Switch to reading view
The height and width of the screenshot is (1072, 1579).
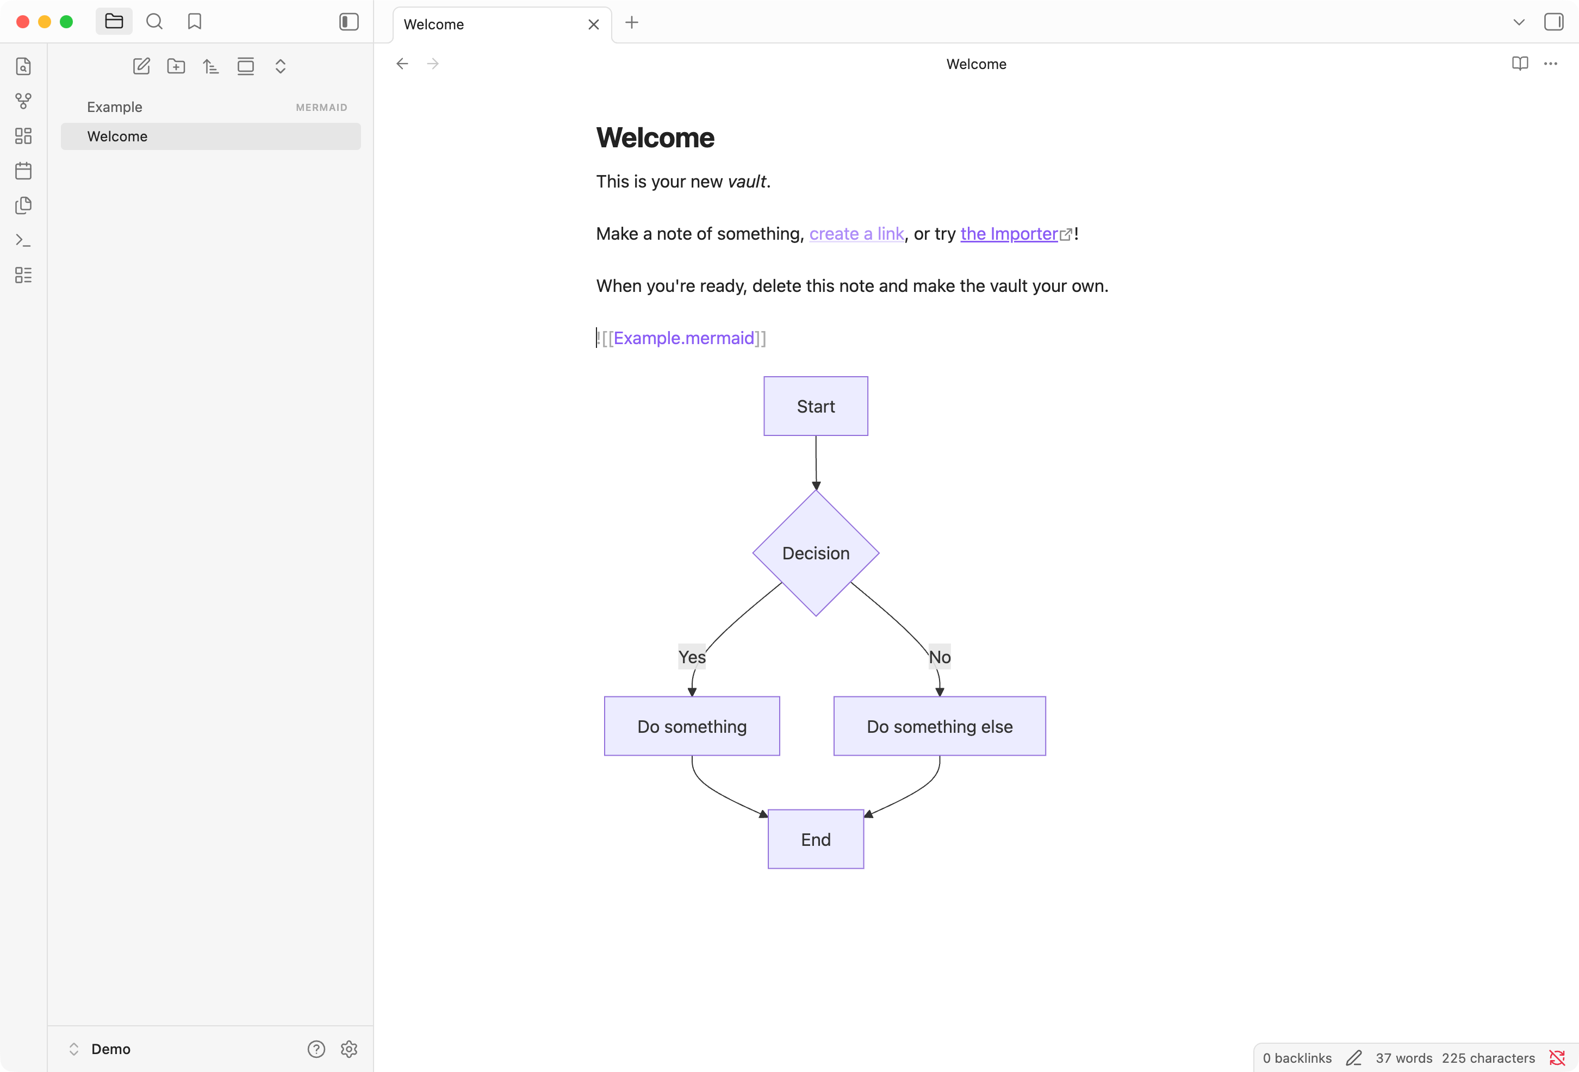(x=1520, y=63)
